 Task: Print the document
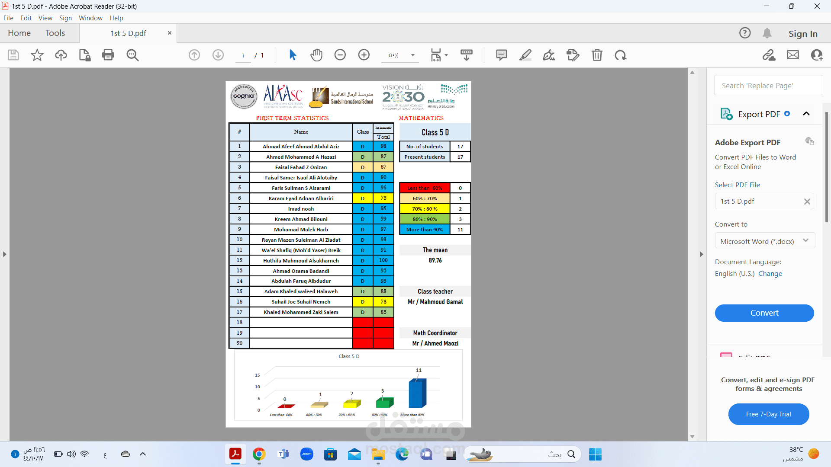pos(108,55)
